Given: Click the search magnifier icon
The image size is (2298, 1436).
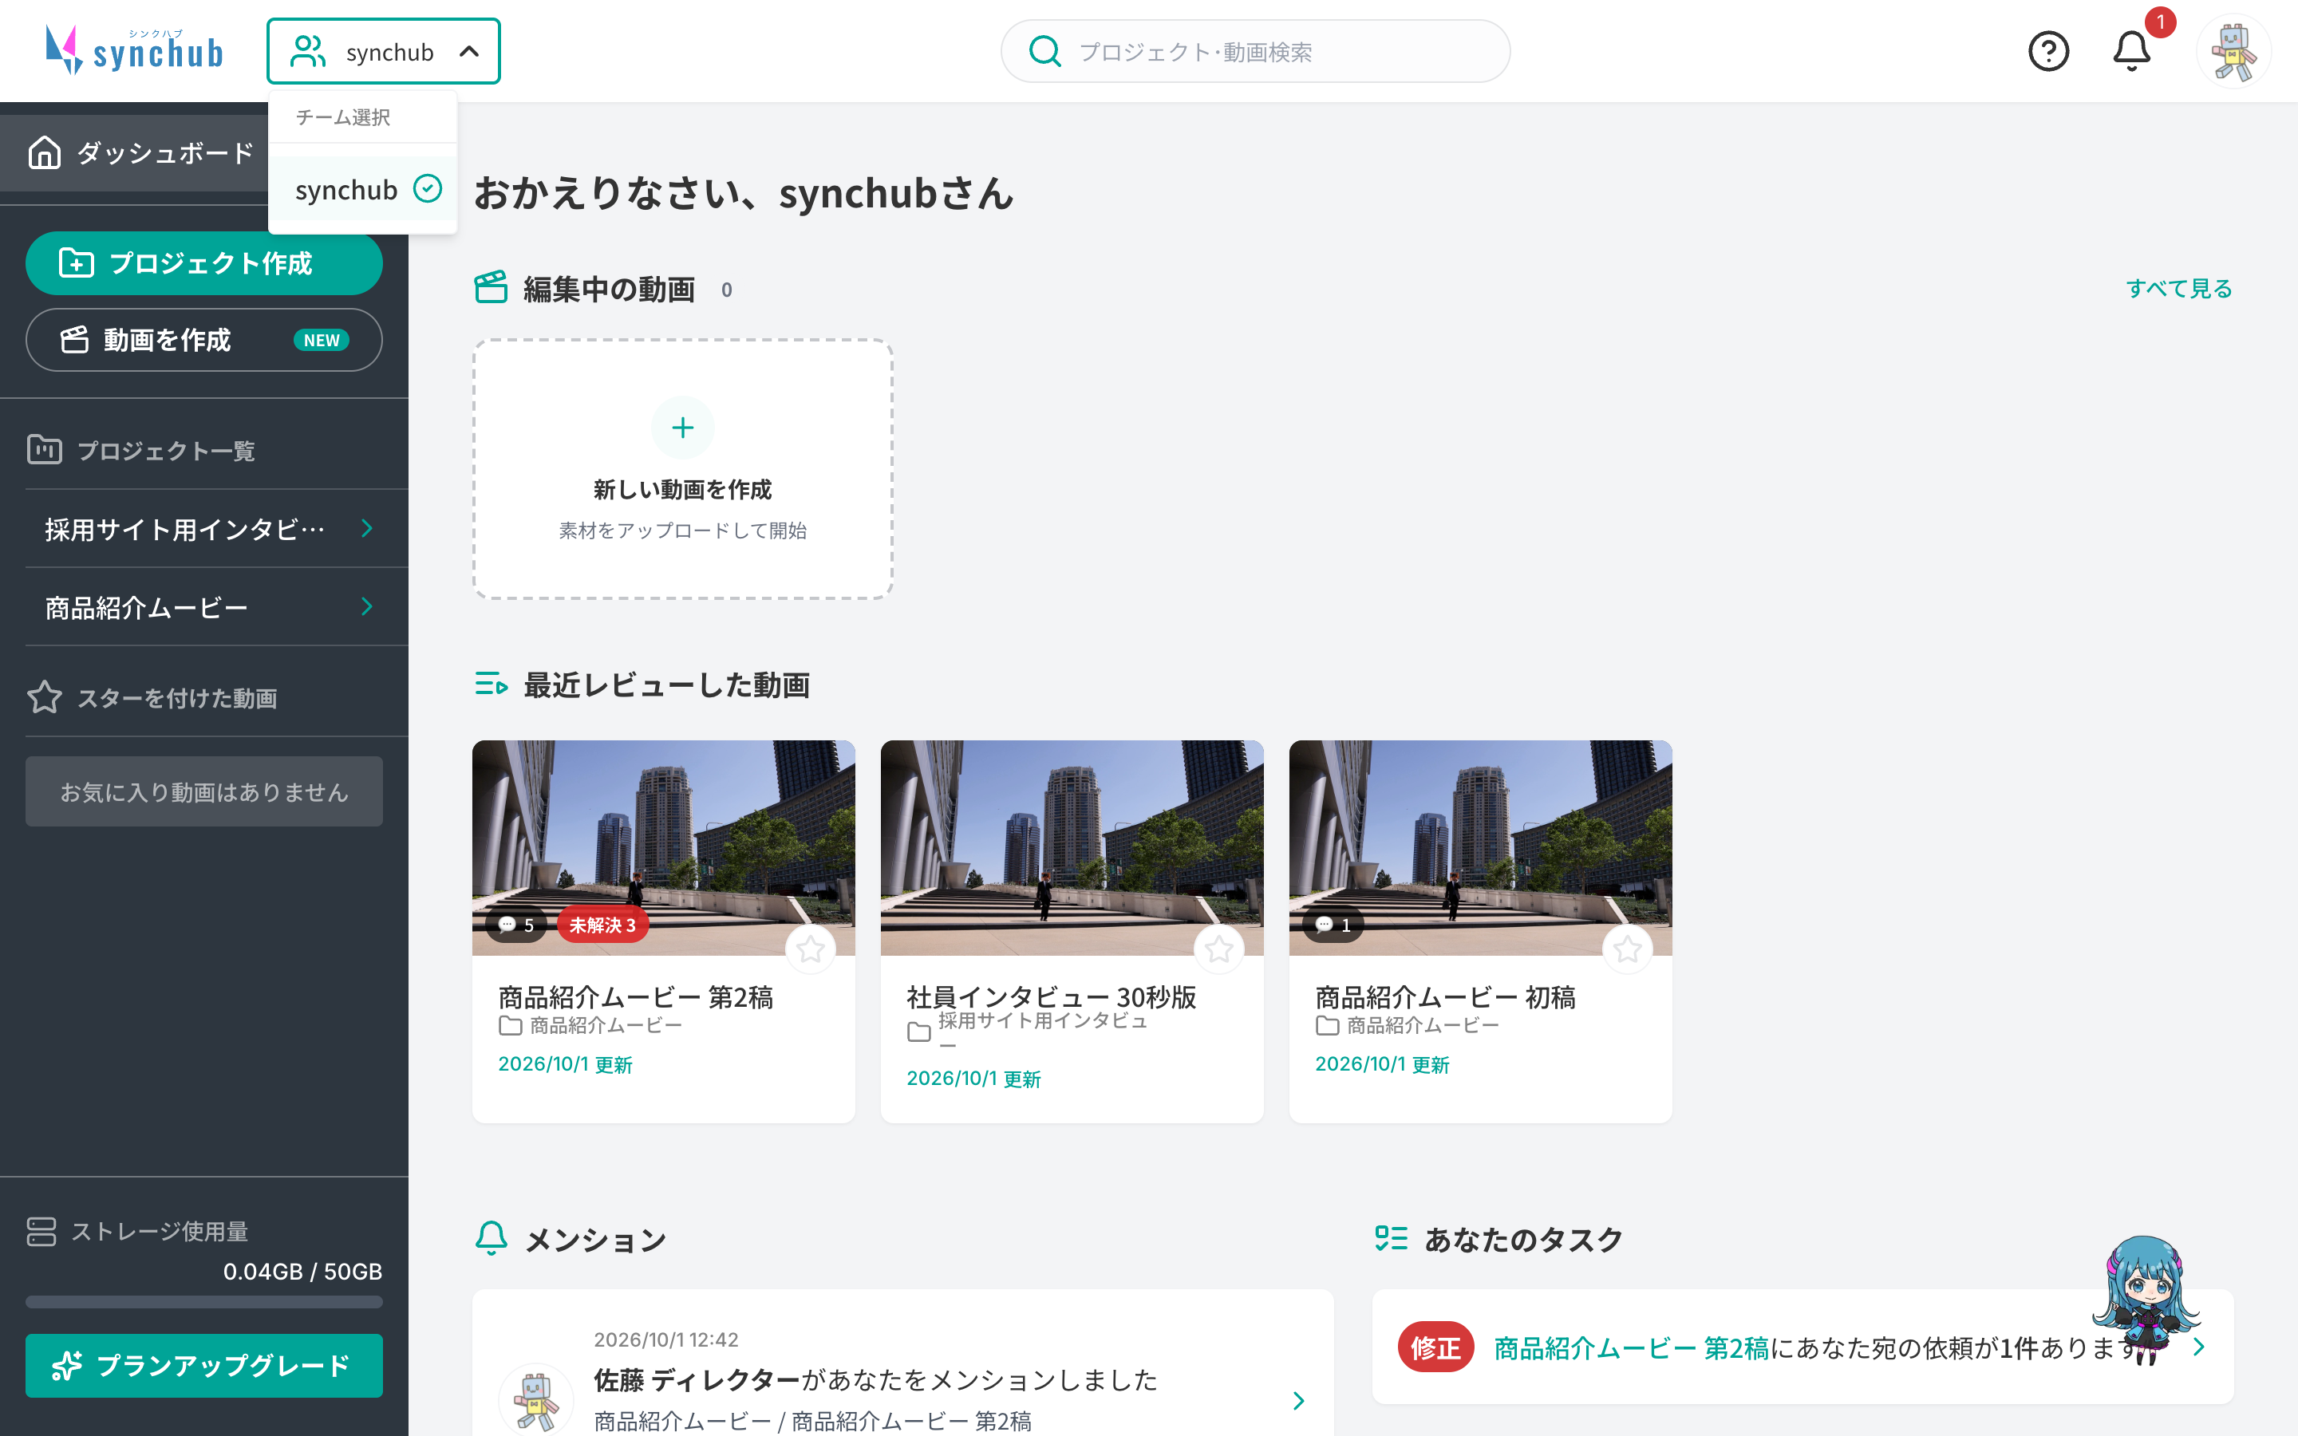Looking at the screenshot, I should point(1044,51).
